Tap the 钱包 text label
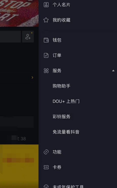The image size is (117, 188). 57,40
